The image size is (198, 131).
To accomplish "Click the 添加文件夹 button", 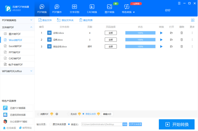I will [65, 20].
